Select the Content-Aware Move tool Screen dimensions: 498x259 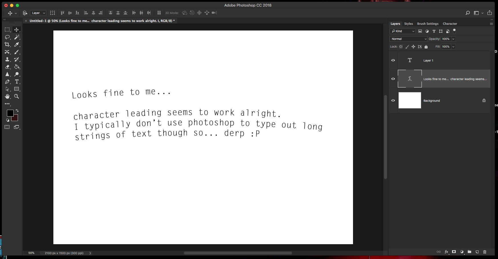[x=7, y=52]
